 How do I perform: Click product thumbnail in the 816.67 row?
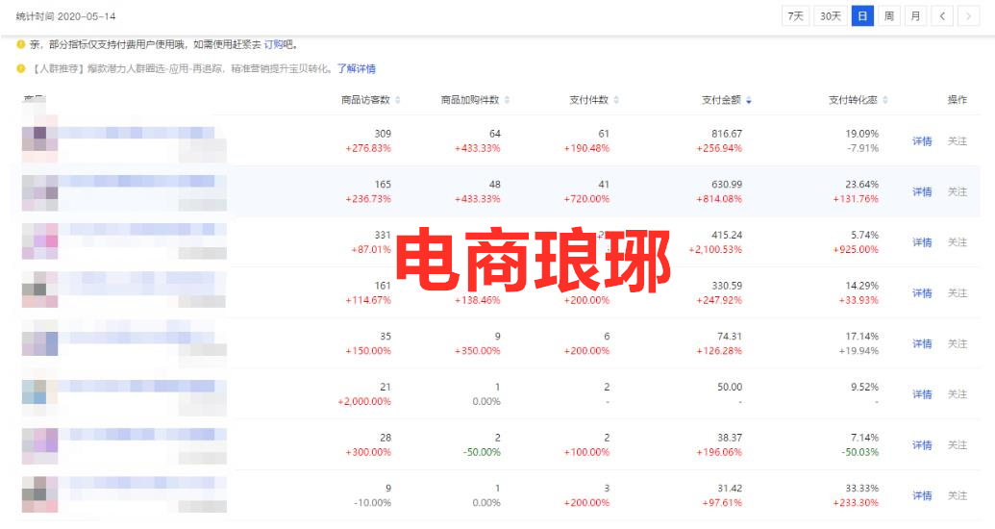click(40, 139)
